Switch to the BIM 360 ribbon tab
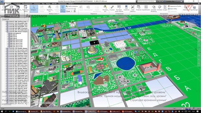 (x=54, y=4)
